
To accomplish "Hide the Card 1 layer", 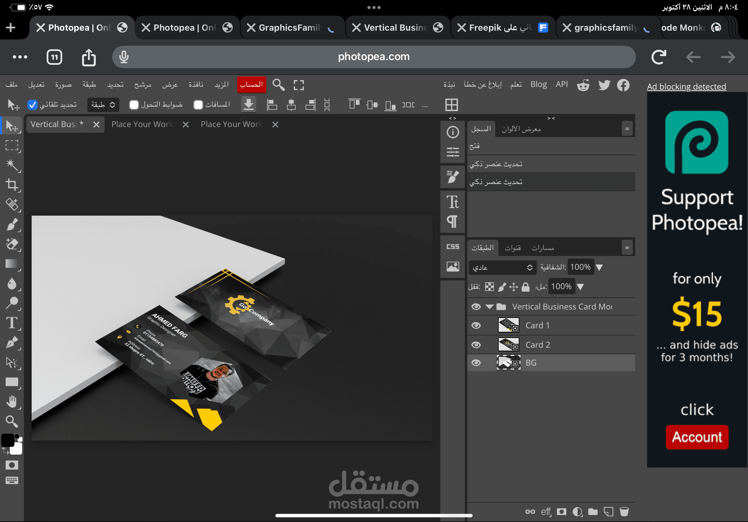I will (x=476, y=325).
